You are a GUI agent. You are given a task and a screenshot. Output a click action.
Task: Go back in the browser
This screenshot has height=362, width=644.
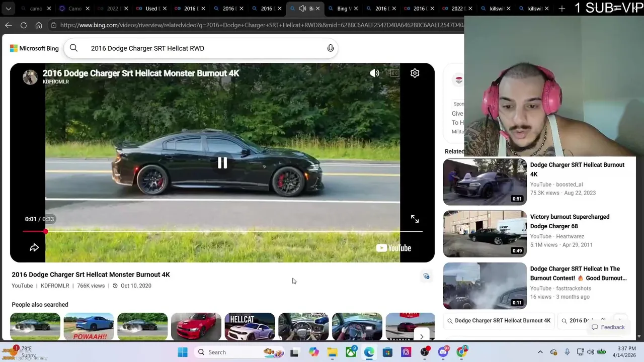9,25
